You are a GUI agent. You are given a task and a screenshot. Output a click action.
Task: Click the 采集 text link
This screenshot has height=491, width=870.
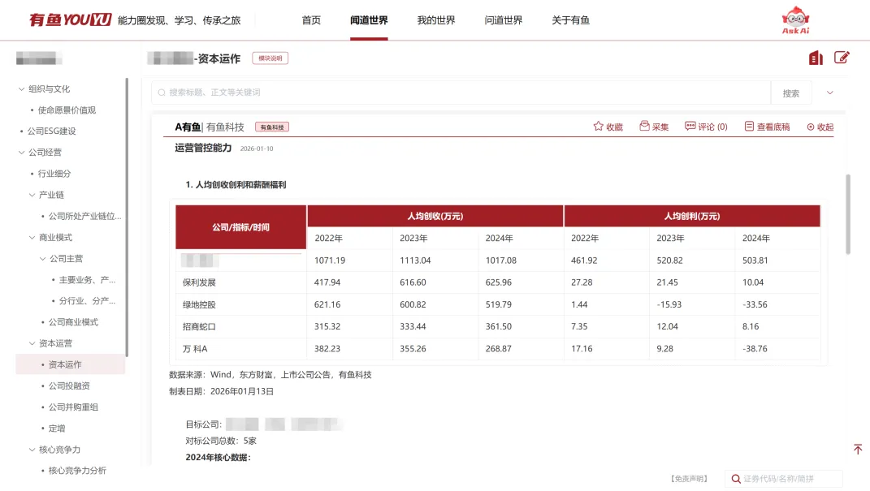[660, 127]
